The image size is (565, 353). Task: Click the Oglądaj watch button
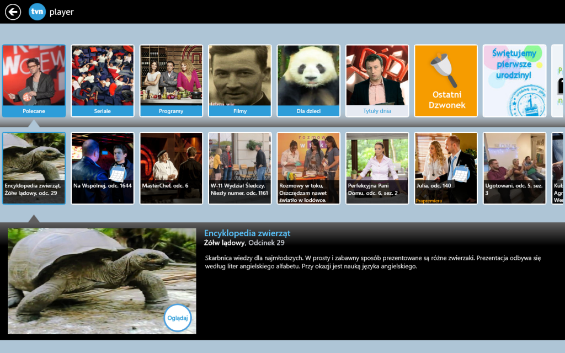point(178,318)
